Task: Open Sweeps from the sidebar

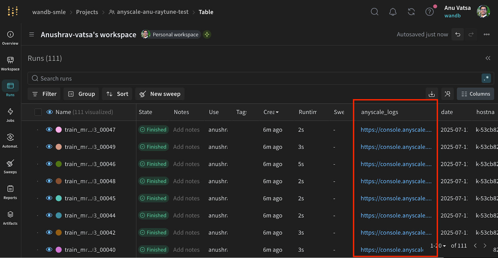Action: (x=10, y=167)
